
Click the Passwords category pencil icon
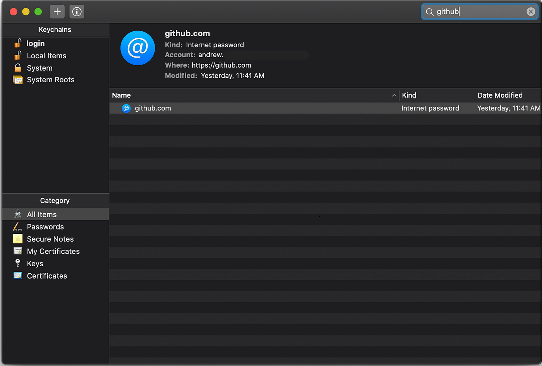click(x=17, y=226)
